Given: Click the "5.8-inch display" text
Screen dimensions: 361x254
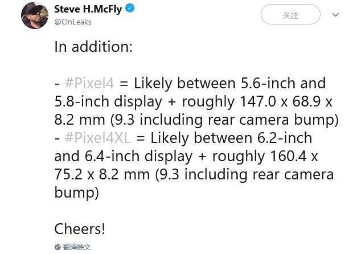Looking at the screenshot, I should (108, 102).
